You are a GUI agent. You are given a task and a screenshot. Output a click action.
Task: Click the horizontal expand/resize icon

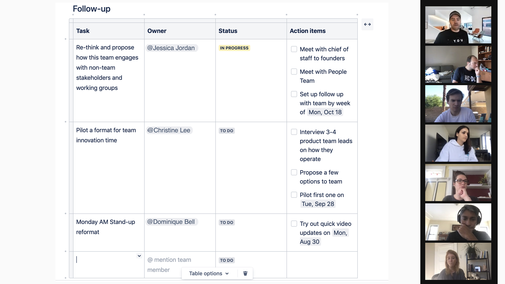pos(367,24)
